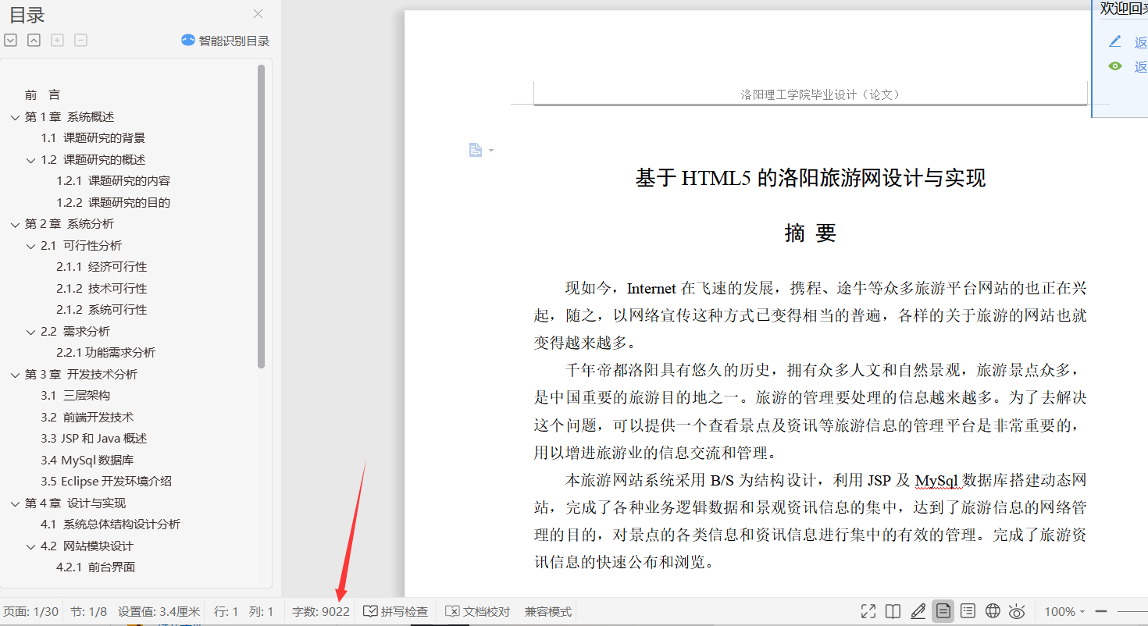This screenshot has width=1148, height=626.
Task: Go to 1.2.1 课题研究的内容 in outline
Action: 112,181
